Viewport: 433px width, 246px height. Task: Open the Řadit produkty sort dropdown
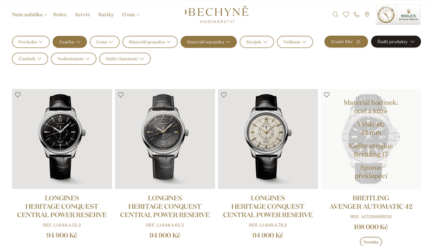pos(396,41)
